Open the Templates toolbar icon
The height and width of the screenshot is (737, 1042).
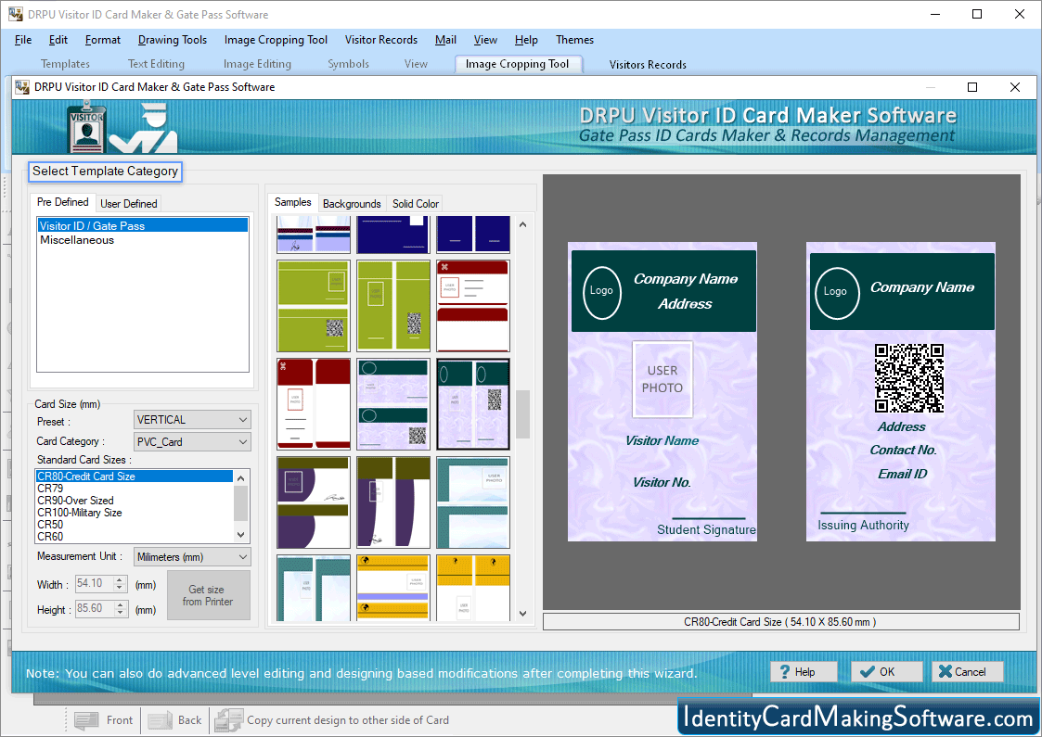click(x=64, y=64)
